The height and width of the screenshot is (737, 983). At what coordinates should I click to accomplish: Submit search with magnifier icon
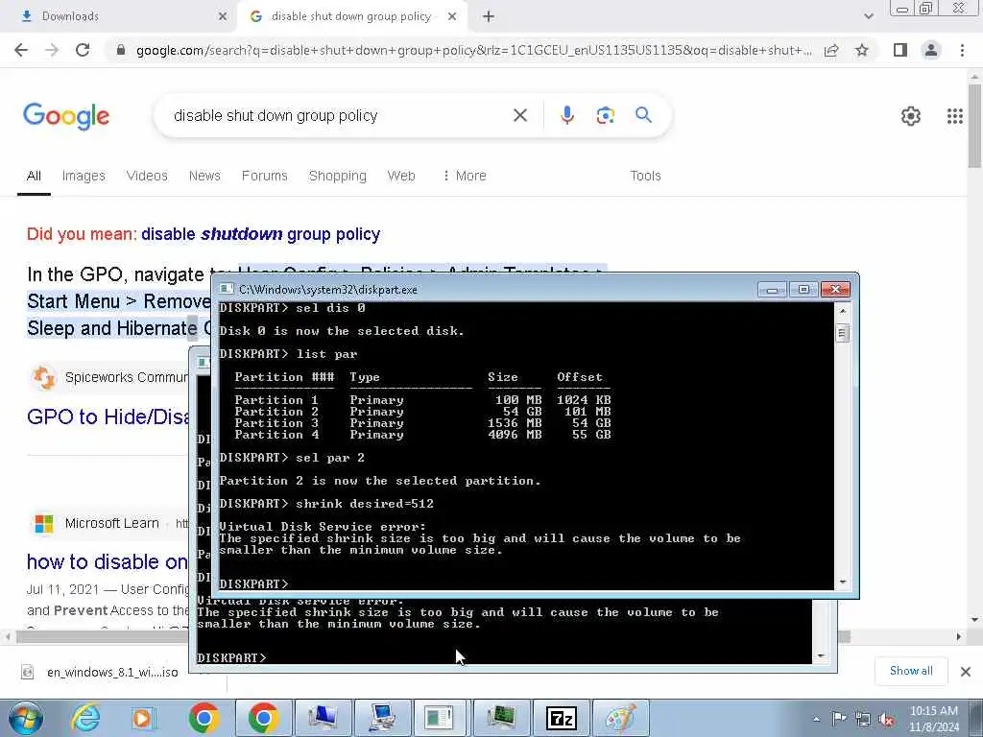[x=643, y=115]
